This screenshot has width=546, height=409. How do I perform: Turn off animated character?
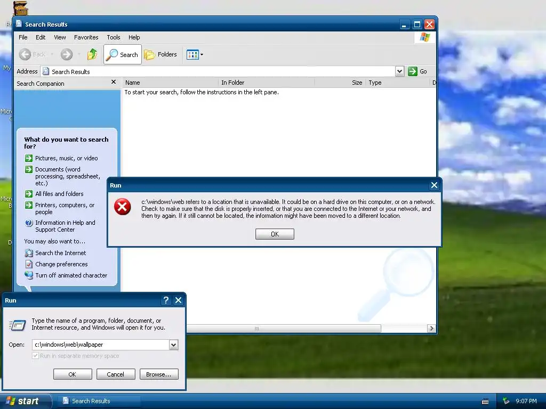click(x=71, y=275)
